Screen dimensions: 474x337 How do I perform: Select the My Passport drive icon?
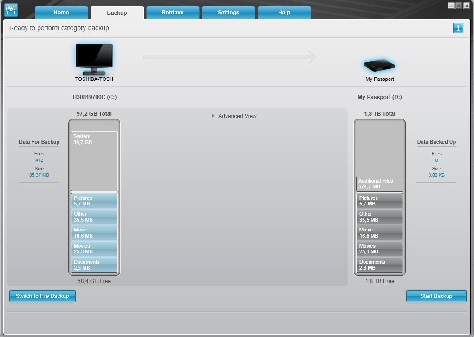coord(379,65)
